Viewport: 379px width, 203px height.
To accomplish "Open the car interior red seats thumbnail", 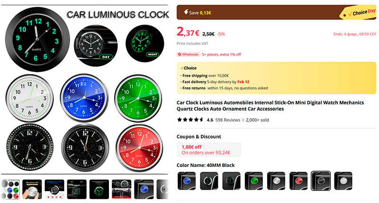I will (x=122, y=189).
